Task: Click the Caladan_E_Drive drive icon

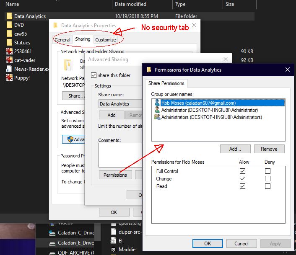Action: [52, 244]
